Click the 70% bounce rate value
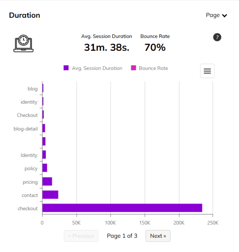This screenshot has height=252, width=239. [155, 47]
